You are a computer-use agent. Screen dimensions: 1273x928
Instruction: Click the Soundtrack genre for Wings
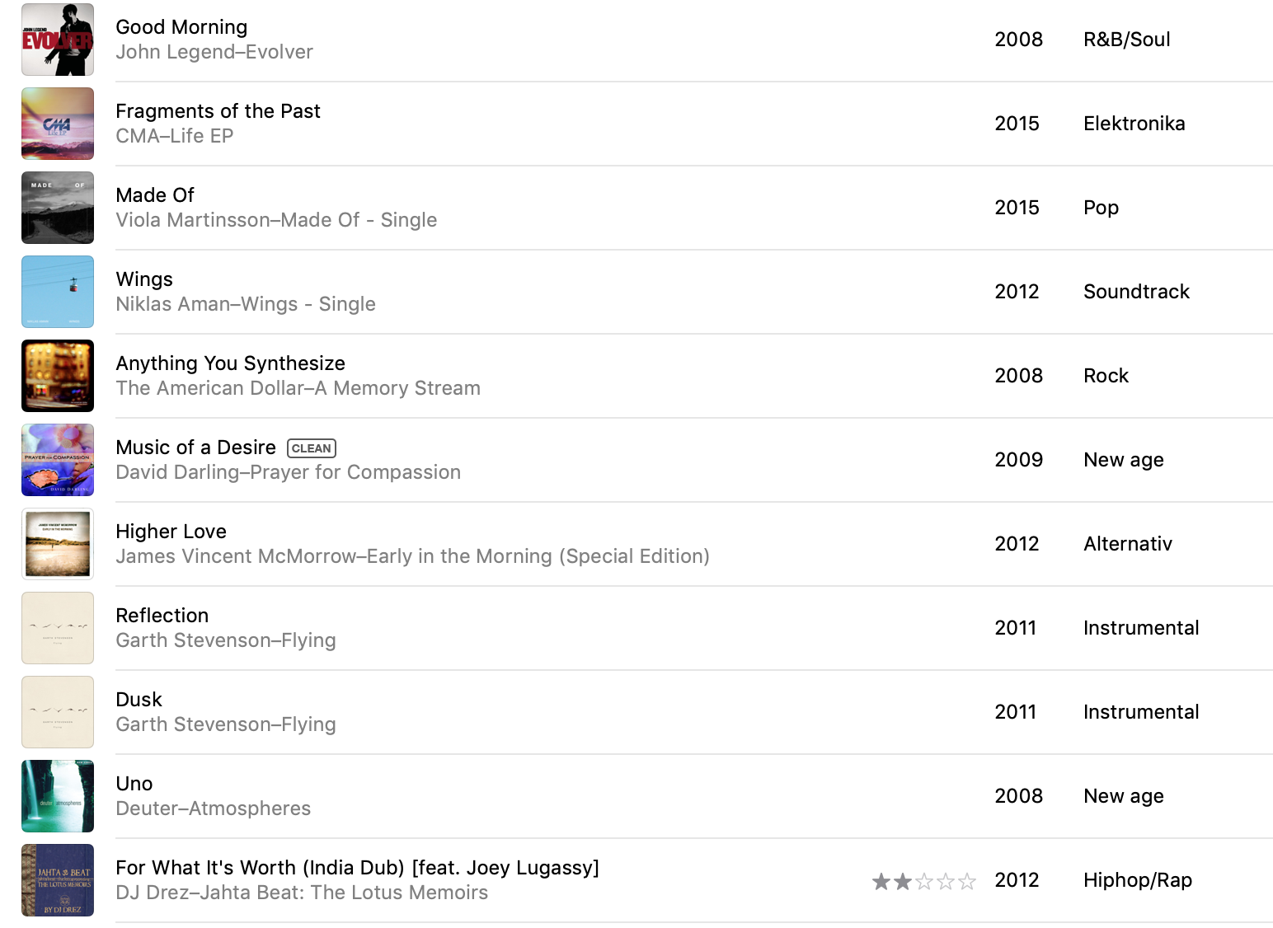click(x=1136, y=292)
